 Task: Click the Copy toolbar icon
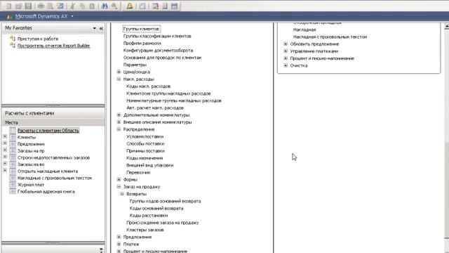click(82, 6)
